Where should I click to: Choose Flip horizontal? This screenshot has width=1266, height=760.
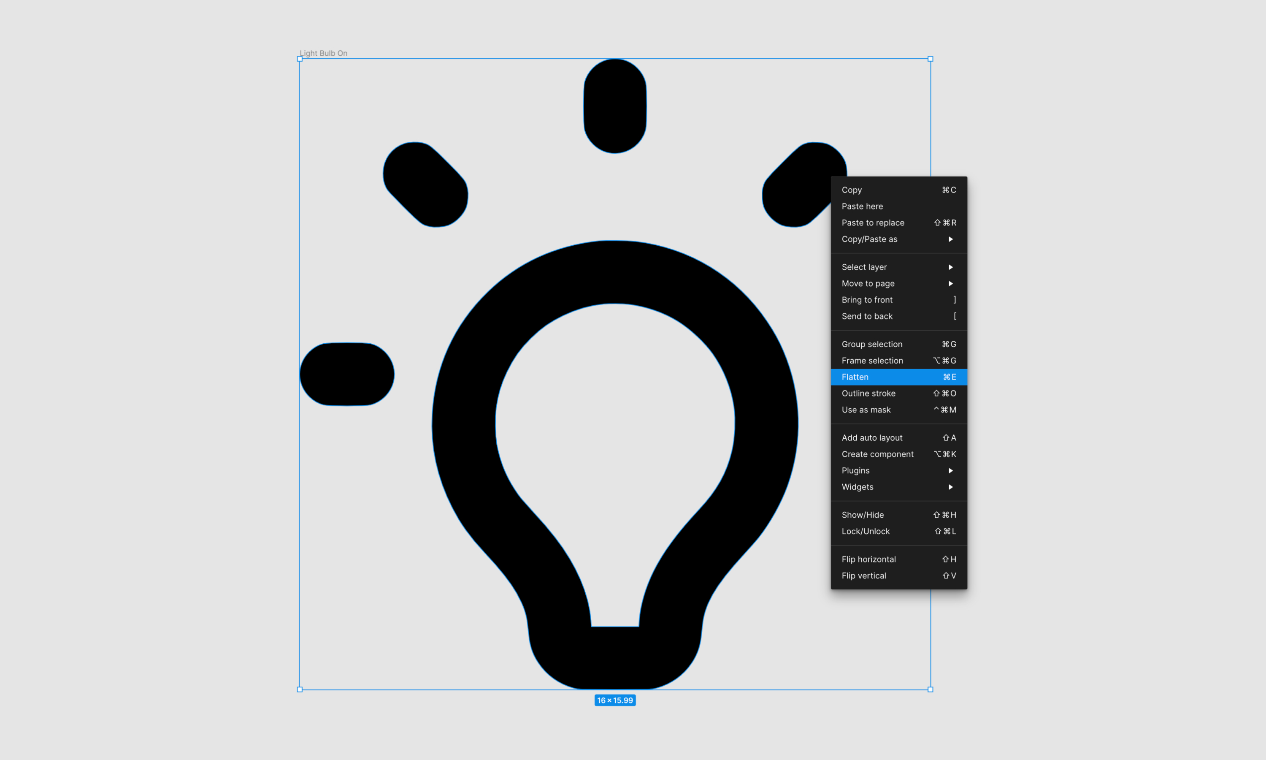pos(898,559)
